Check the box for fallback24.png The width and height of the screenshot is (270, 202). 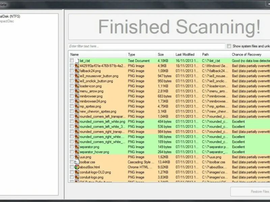coord(72,71)
